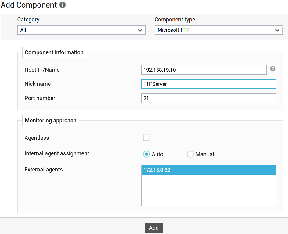This screenshot has height=234, width=288.
Task: Click the Auto label text
Action: coord(157,154)
